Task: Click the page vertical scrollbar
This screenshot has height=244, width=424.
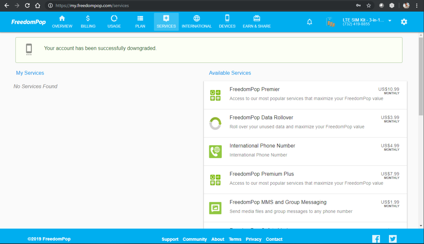Action: pyautogui.click(x=421, y=130)
